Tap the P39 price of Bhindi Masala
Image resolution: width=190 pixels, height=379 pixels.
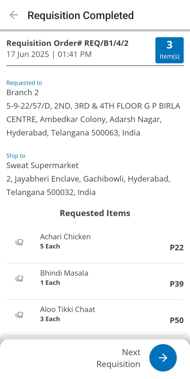click(x=177, y=284)
